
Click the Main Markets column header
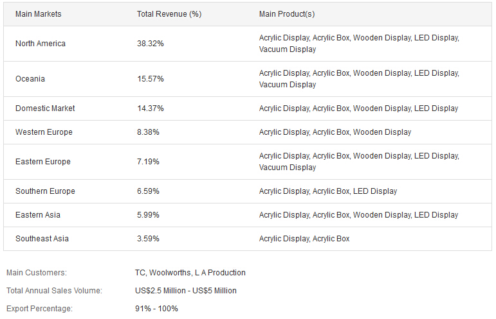(38, 14)
